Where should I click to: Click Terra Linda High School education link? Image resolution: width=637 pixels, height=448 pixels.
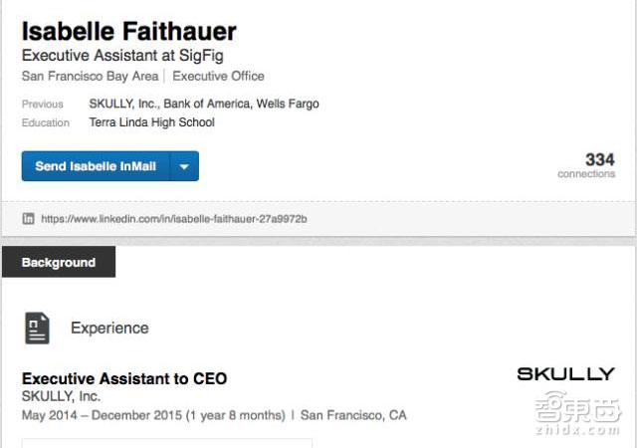151,122
